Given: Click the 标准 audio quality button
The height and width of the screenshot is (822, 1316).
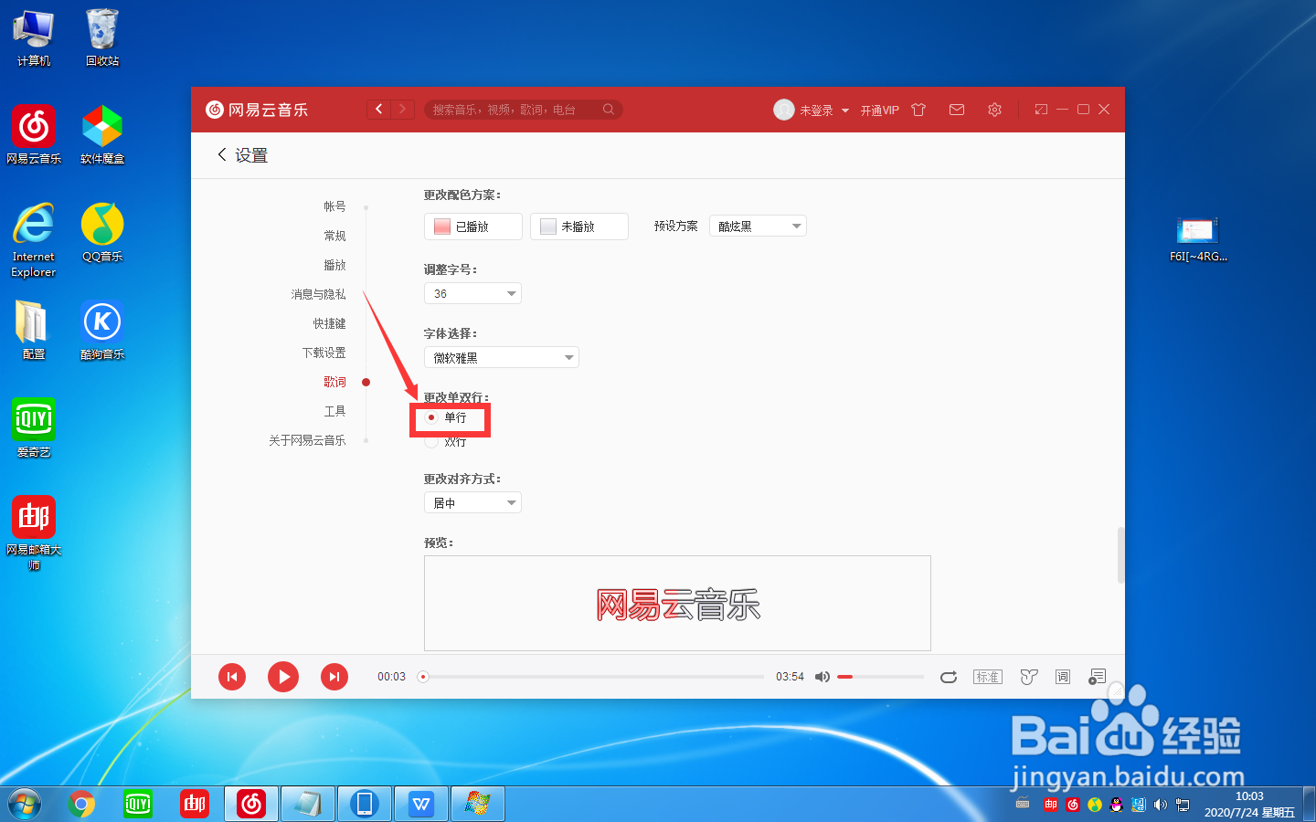Looking at the screenshot, I should pyautogui.click(x=988, y=677).
